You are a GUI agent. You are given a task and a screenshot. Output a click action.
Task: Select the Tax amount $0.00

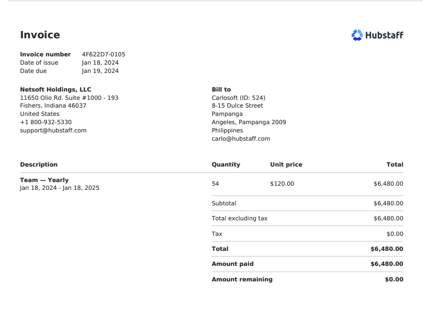pyautogui.click(x=395, y=234)
